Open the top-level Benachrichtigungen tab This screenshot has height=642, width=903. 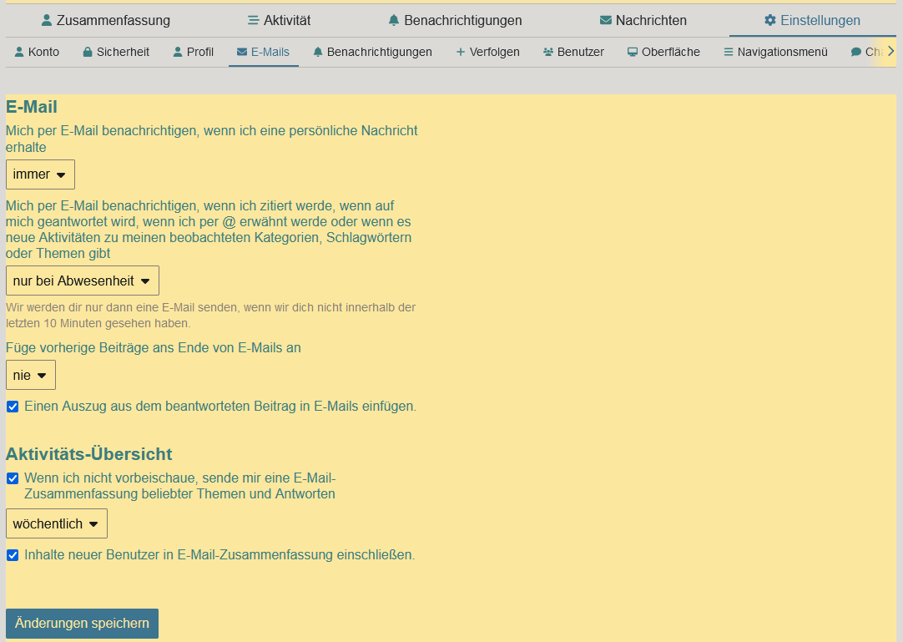[455, 20]
